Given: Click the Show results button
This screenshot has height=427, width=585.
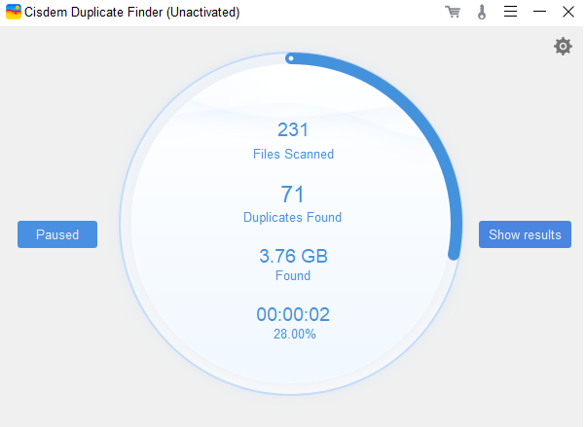Looking at the screenshot, I should [525, 234].
